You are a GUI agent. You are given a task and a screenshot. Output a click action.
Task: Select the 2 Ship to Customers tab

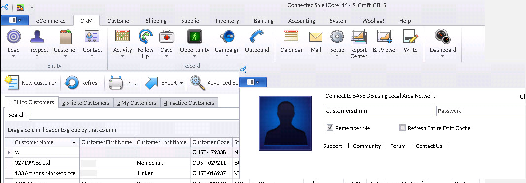click(x=86, y=103)
